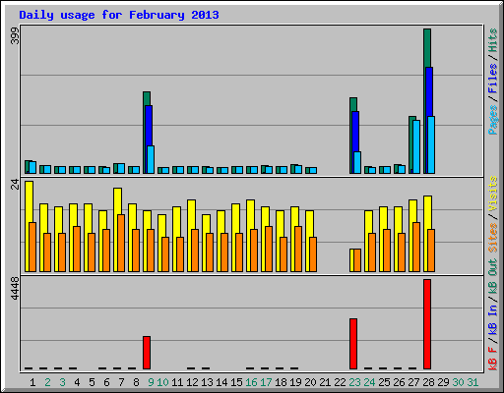Click the orange sites bar for day 23

click(357, 260)
